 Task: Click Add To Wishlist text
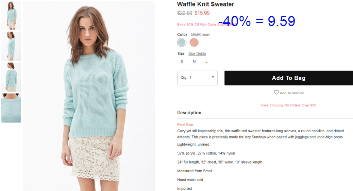(x=292, y=93)
